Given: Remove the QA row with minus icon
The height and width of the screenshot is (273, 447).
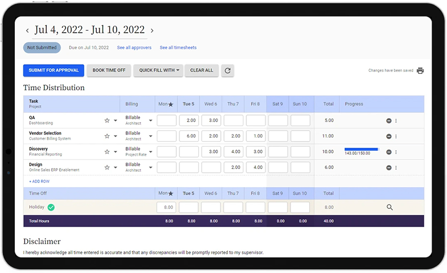Looking at the screenshot, I should click(x=389, y=121).
